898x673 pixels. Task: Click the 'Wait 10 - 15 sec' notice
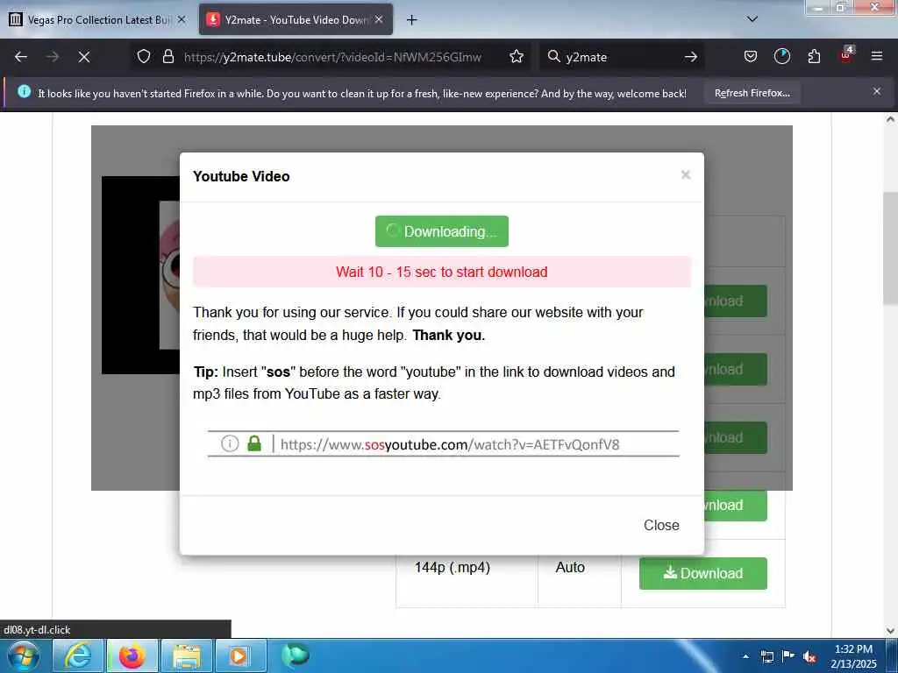click(442, 272)
